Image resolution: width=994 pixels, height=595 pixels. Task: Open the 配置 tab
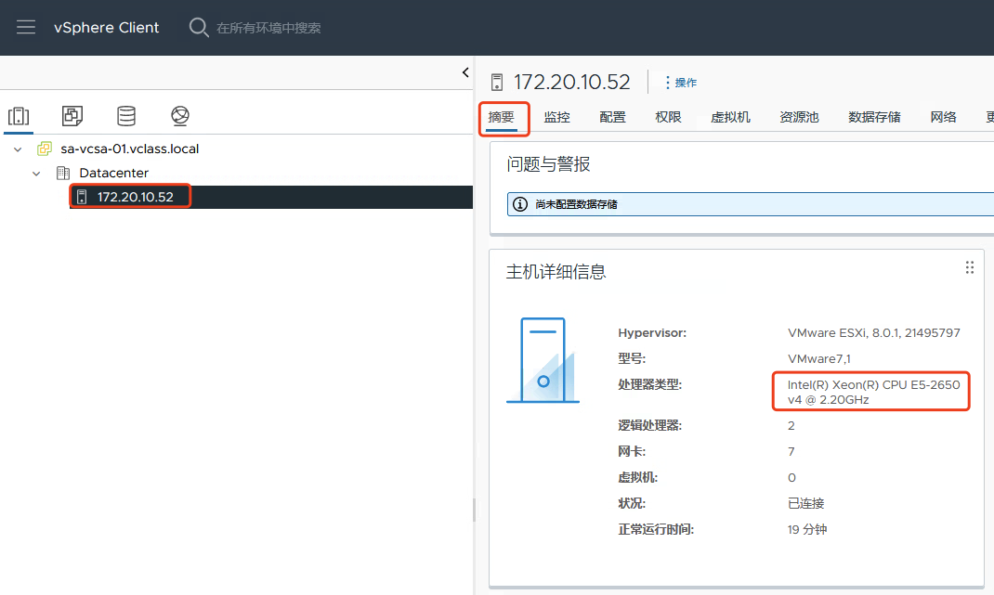click(x=612, y=117)
